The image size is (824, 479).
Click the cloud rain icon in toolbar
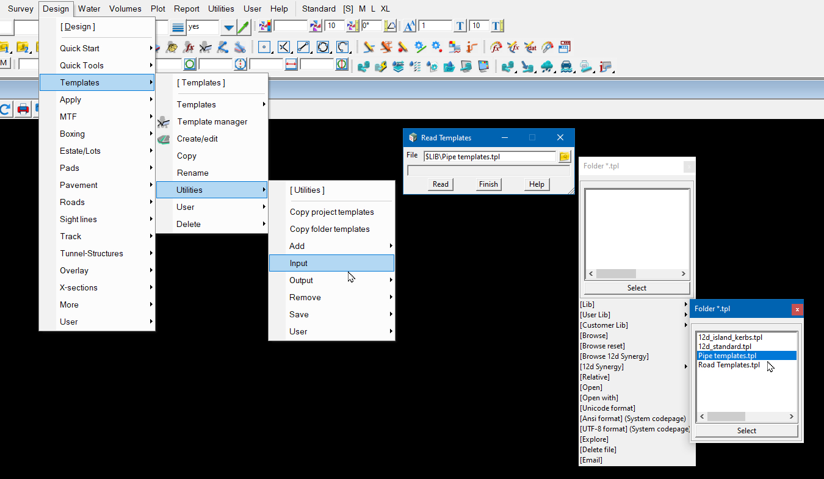[546, 66]
